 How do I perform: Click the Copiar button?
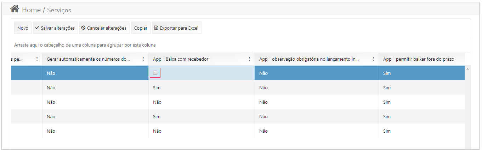point(141,28)
